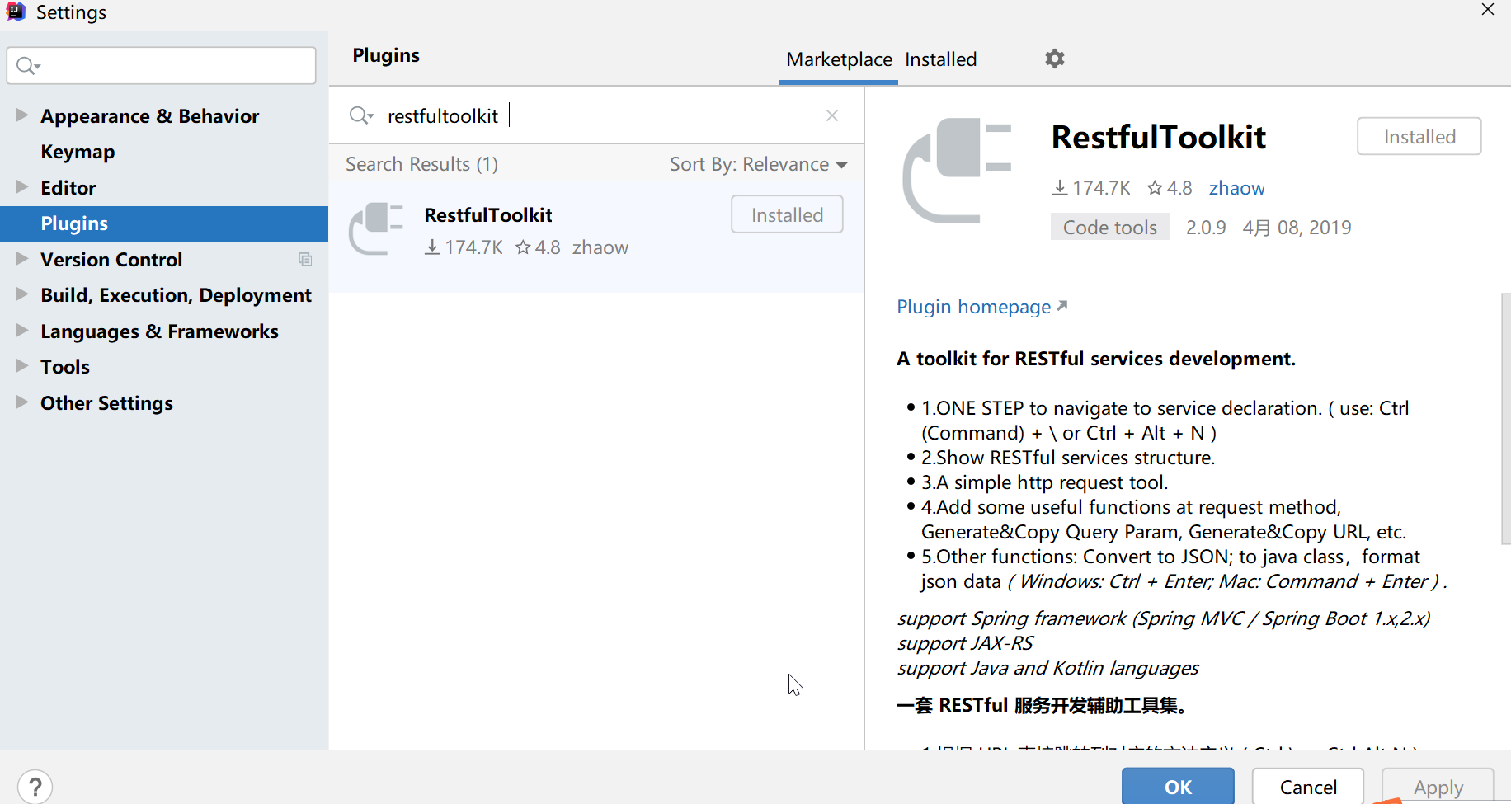Select Appearance & Behavior settings category

(149, 116)
